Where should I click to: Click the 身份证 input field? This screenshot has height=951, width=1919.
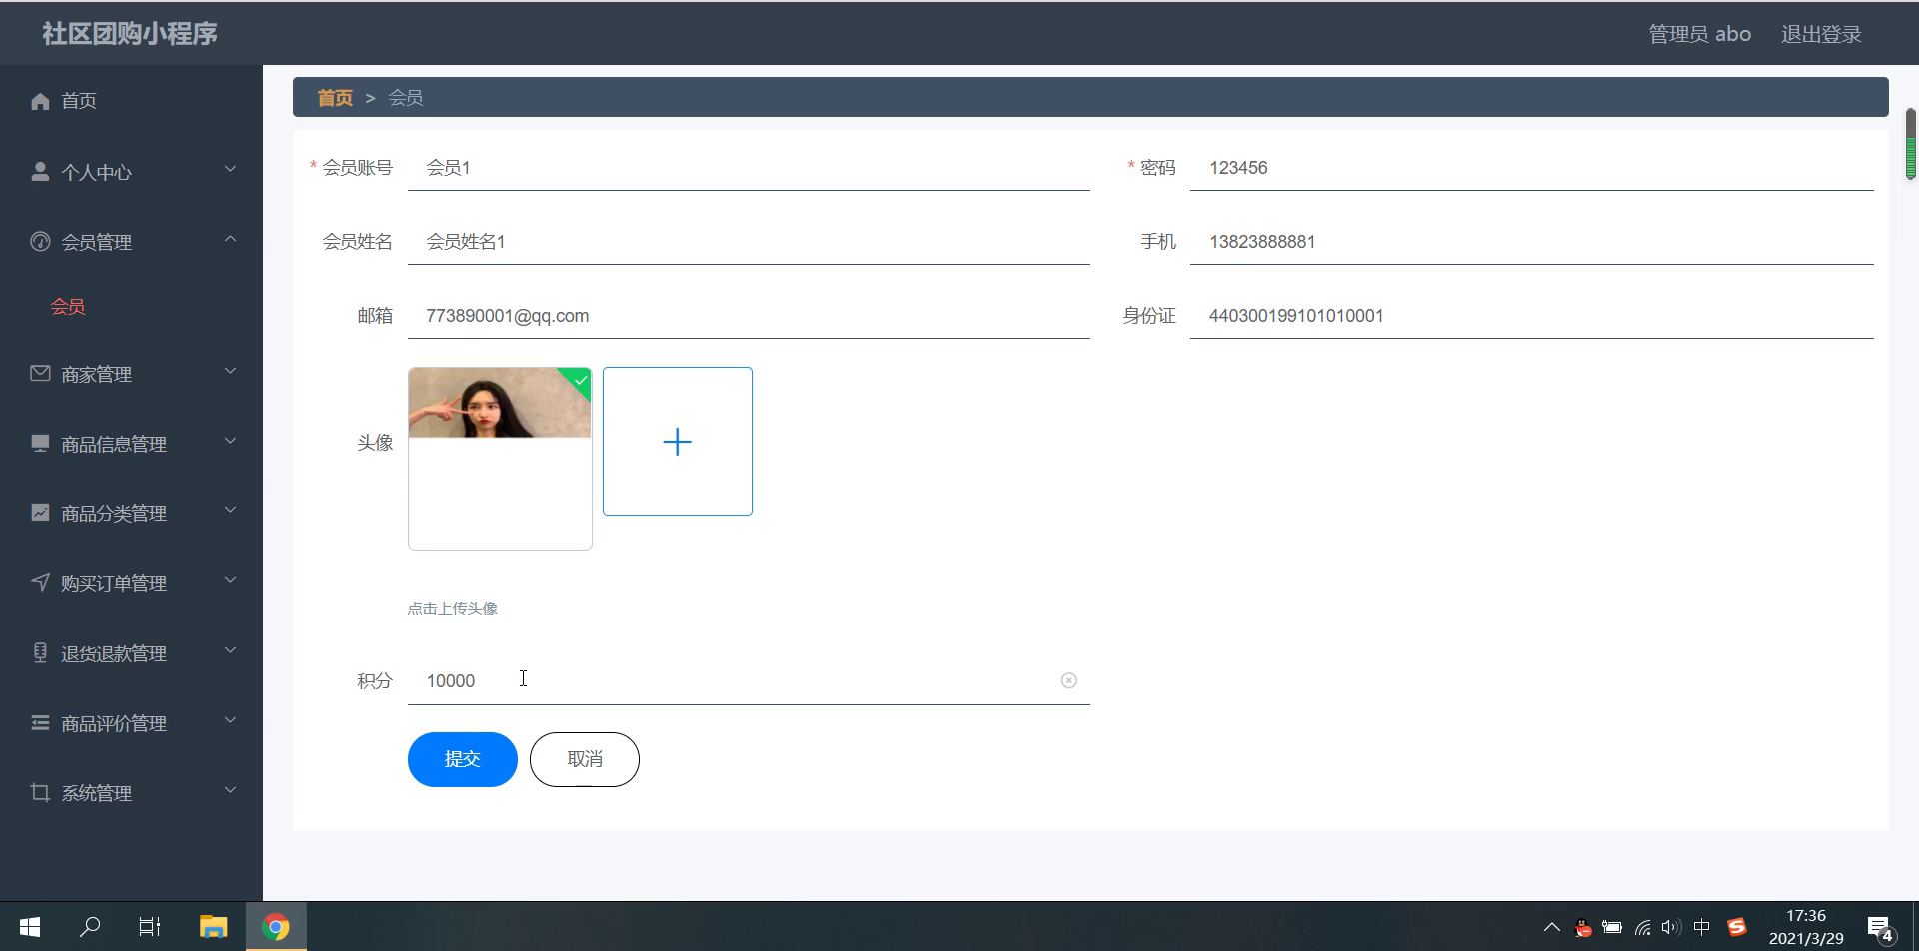[x=1531, y=316]
